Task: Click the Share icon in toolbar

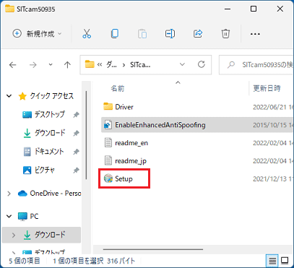Action: (198, 34)
